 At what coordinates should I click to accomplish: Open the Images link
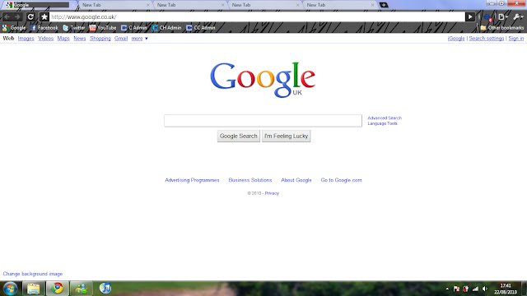click(26, 39)
